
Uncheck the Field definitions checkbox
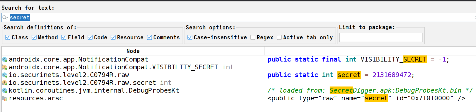(64, 37)
